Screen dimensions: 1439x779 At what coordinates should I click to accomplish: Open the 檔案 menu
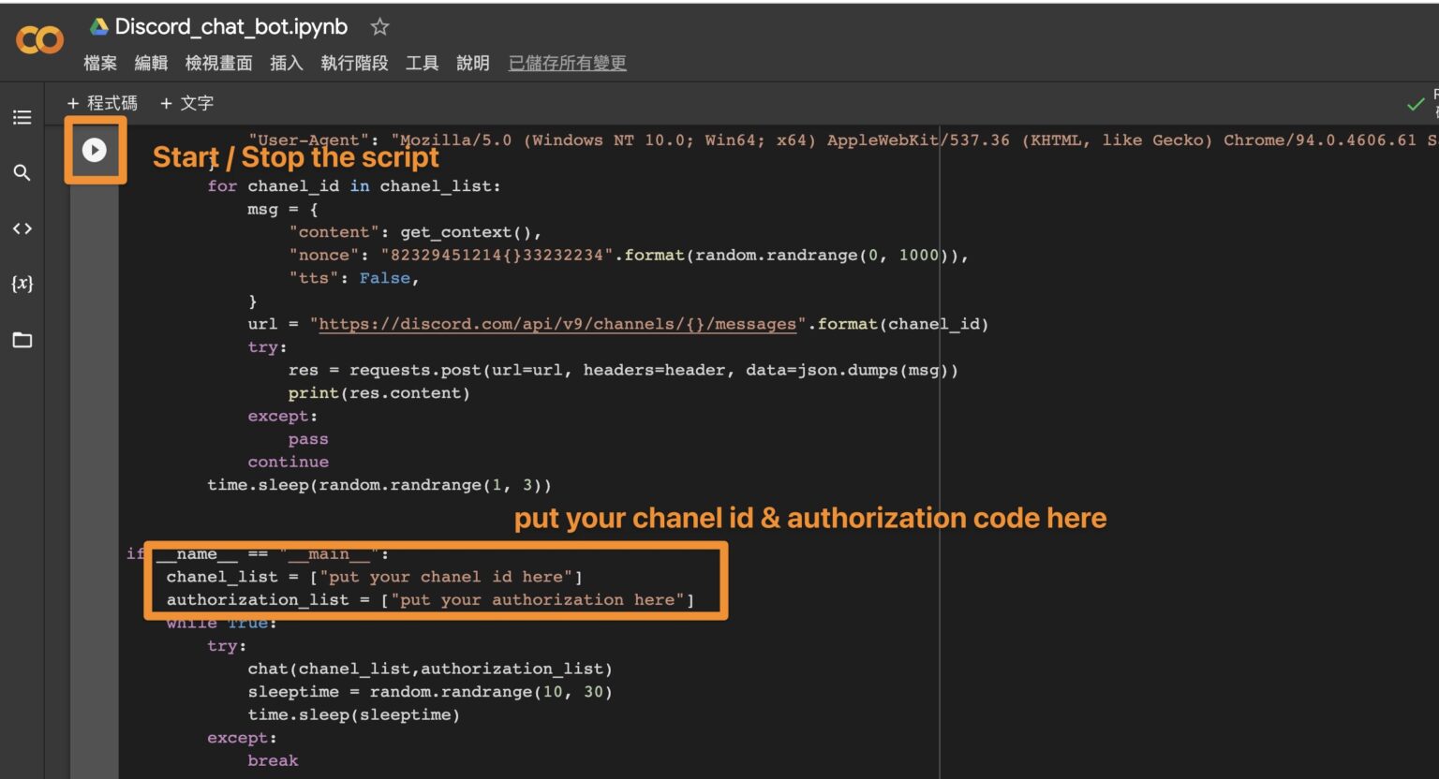(x=101, y=63)
